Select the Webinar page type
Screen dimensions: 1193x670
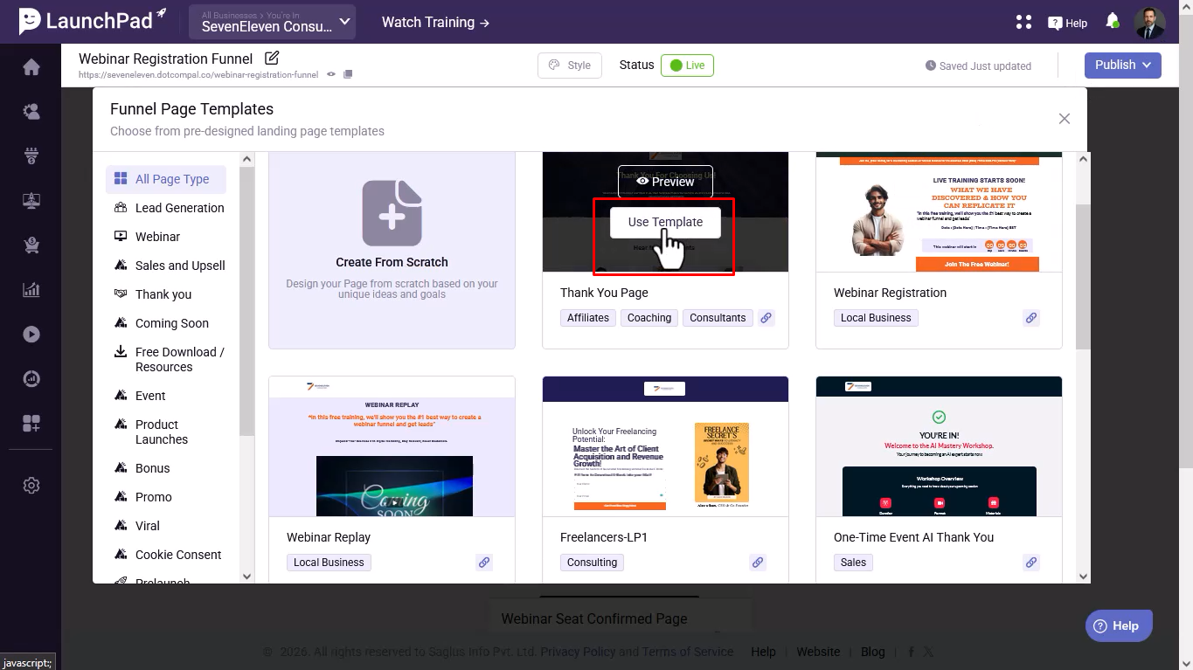[157, 237]
